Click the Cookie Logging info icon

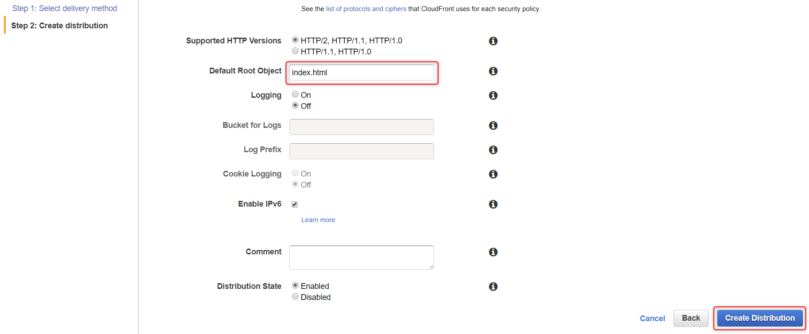coord(493,174)
